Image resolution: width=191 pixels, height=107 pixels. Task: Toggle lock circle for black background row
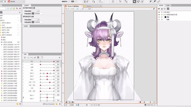[162, 17]
